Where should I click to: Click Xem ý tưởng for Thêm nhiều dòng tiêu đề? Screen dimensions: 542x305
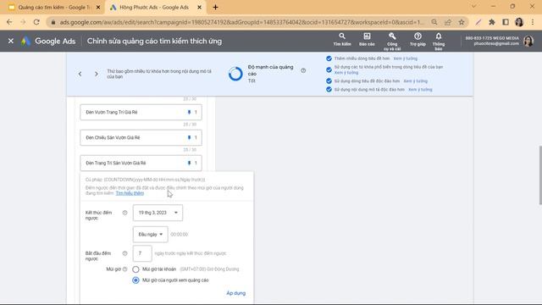pyautogui.click(x=405, y=58)
